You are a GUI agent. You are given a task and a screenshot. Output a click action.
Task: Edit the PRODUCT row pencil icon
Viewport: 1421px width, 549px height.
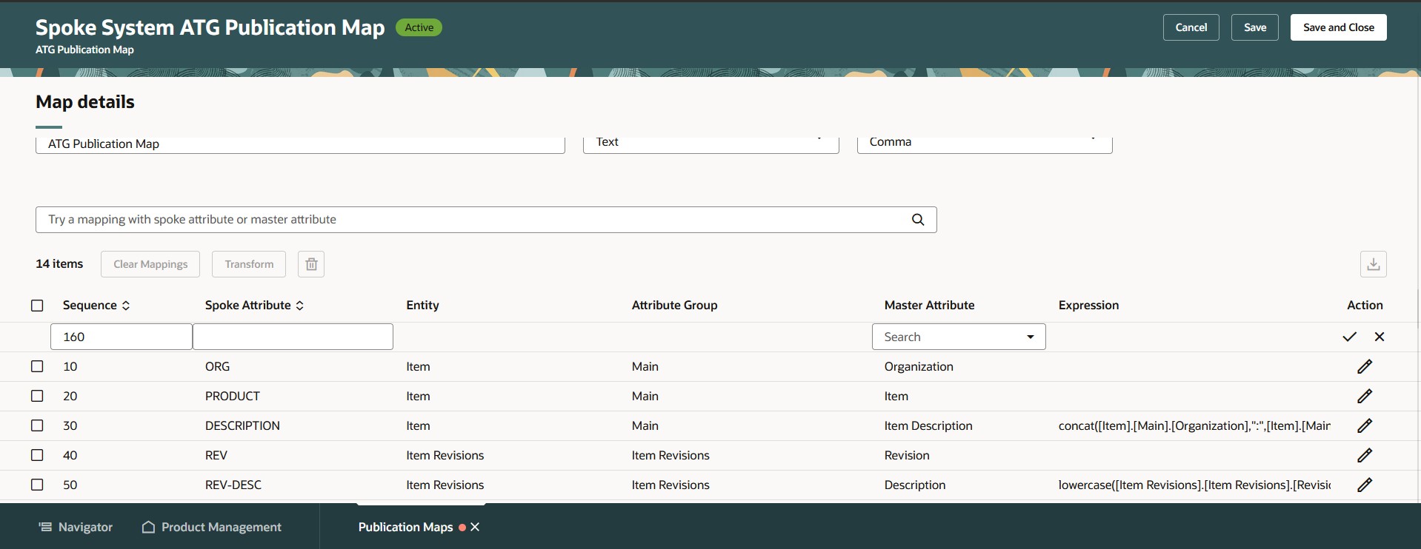coord(1365,396)
